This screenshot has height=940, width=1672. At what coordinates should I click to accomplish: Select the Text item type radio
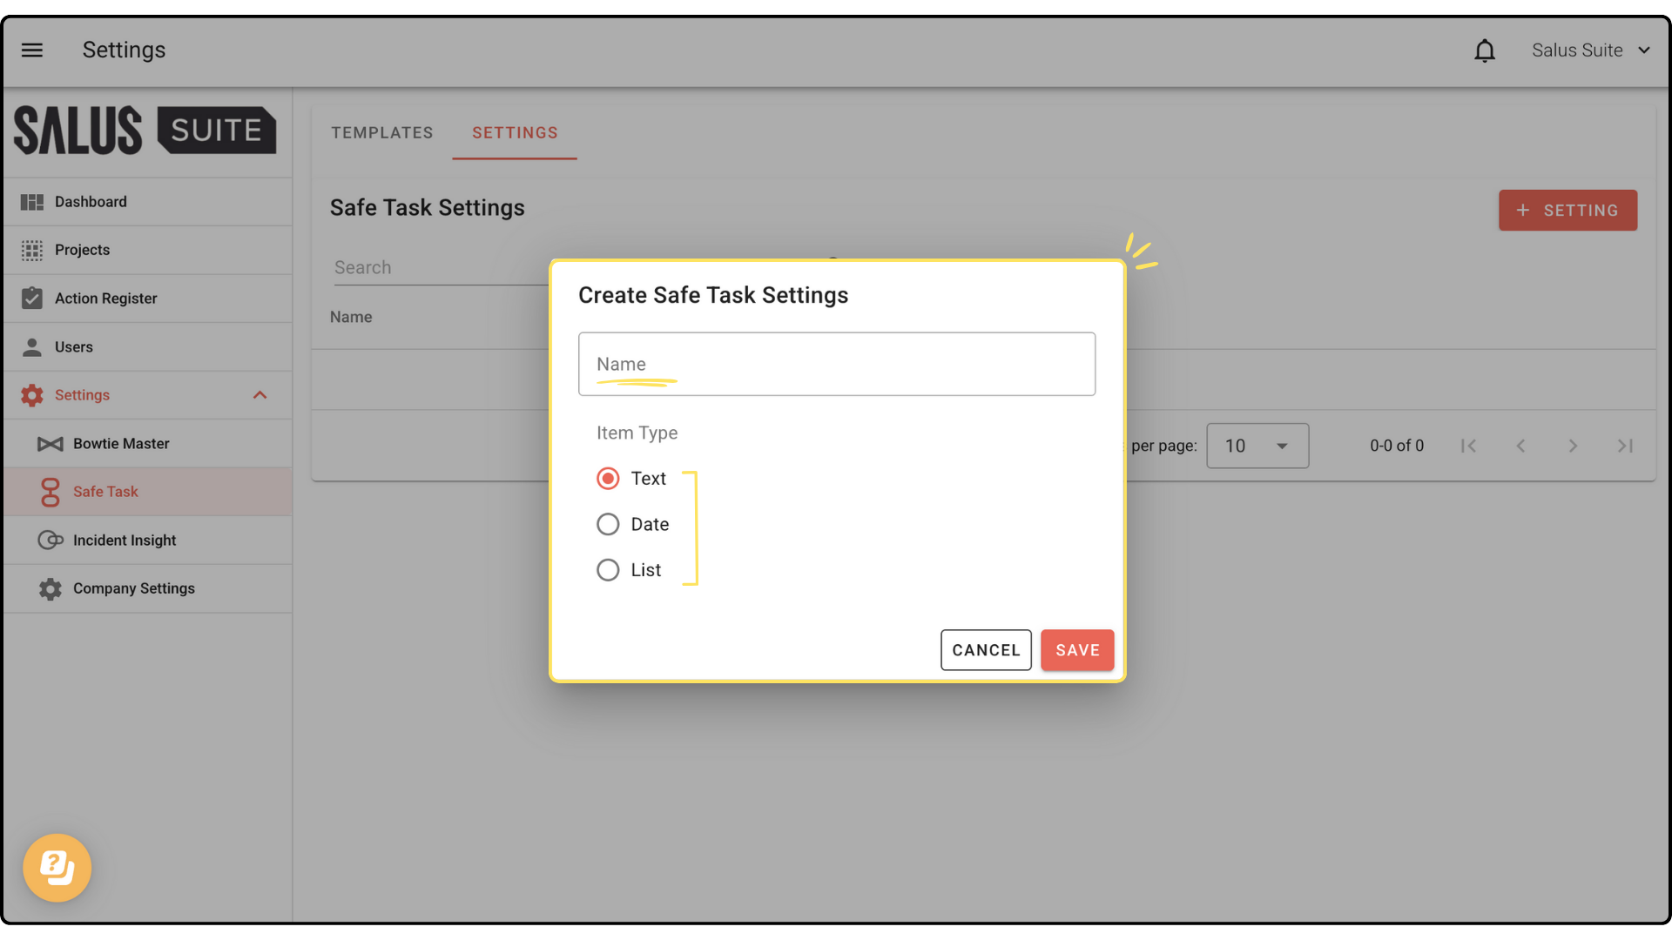point(608,479)
